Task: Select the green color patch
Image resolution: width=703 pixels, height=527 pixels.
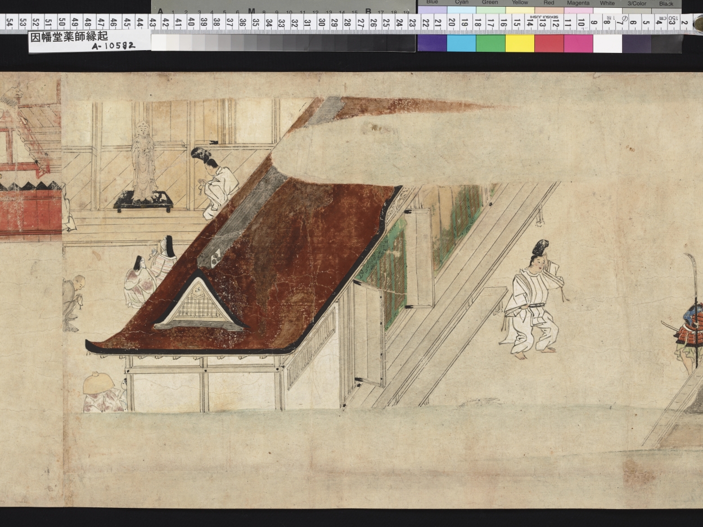Action: (x=490, y=43)
